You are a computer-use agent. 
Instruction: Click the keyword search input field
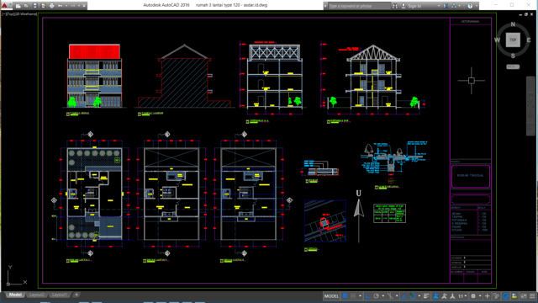click(x=360, y=6)
